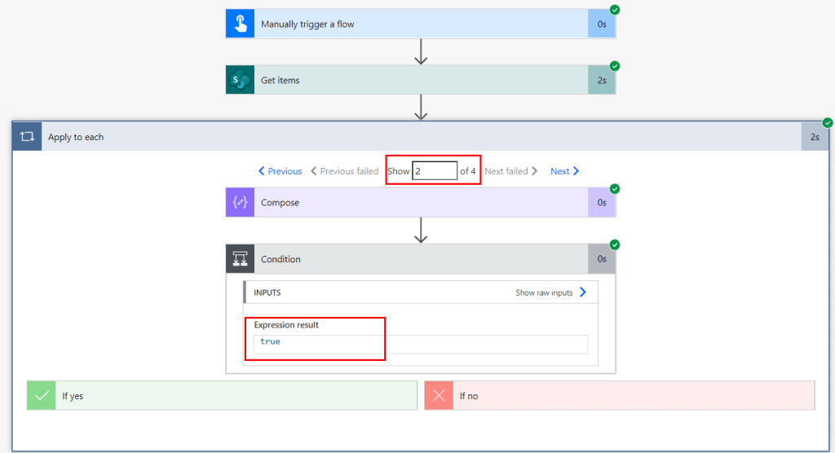Click the green checkmark If yes icon
This screenshot has width=835, height=453.
point(42,395)
